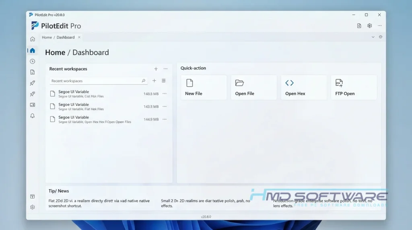
Task: Click the New File quick-action
Action: pyautogui.click(x=204, y=87)
